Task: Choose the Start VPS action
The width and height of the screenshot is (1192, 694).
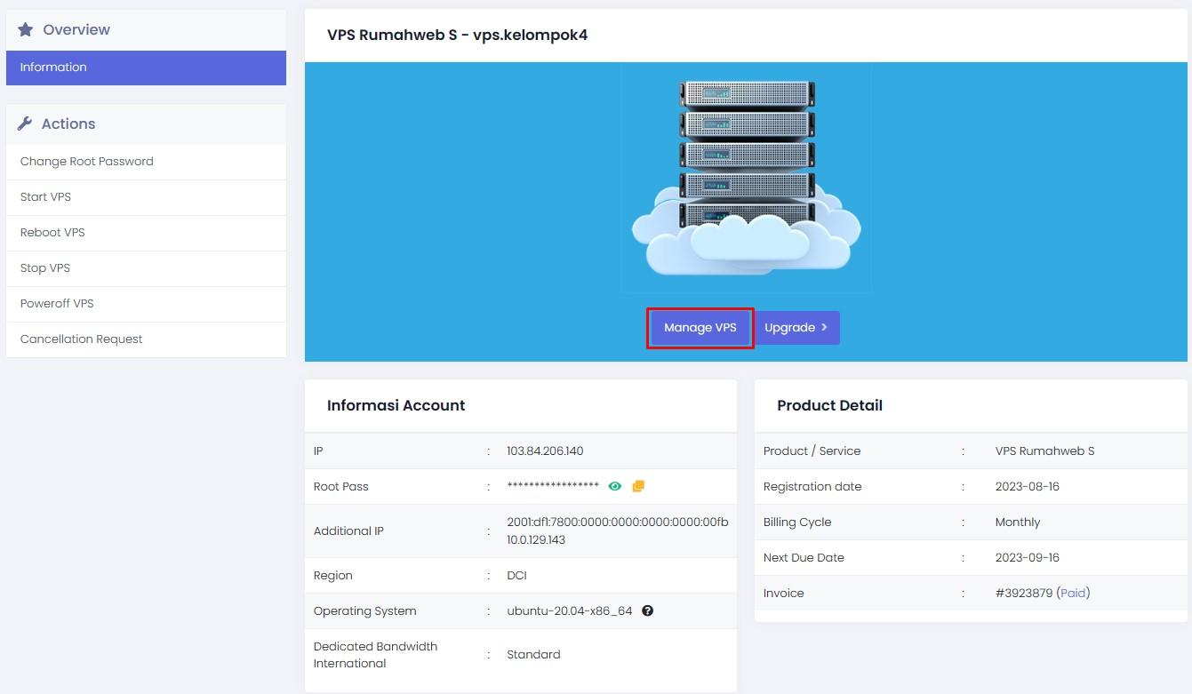Action: pyautogui.click(x=146, y=197)
